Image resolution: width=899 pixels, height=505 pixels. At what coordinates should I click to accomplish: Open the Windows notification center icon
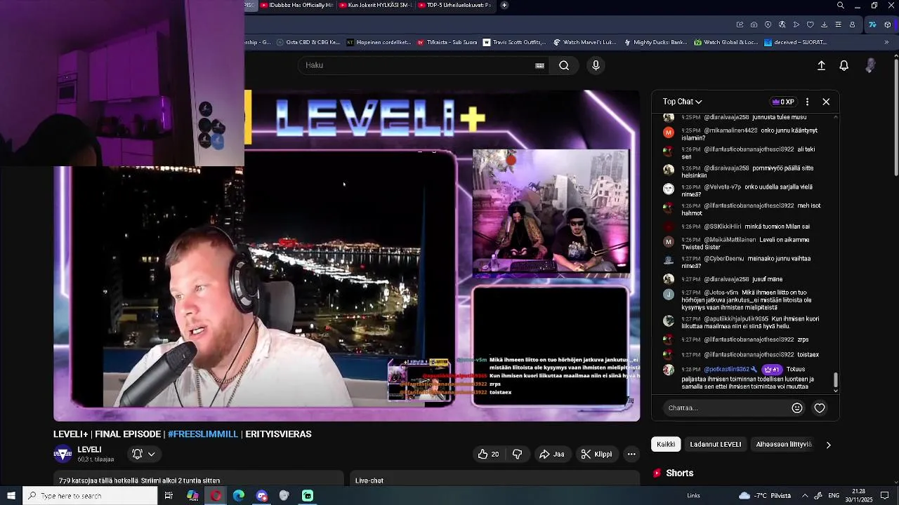click(885, 496)
